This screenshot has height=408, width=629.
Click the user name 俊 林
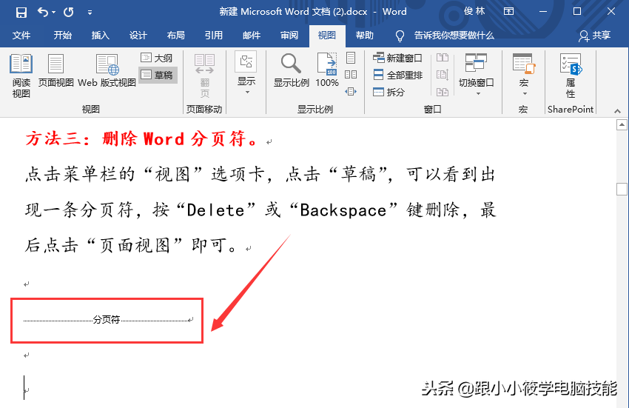pos(474,11)
